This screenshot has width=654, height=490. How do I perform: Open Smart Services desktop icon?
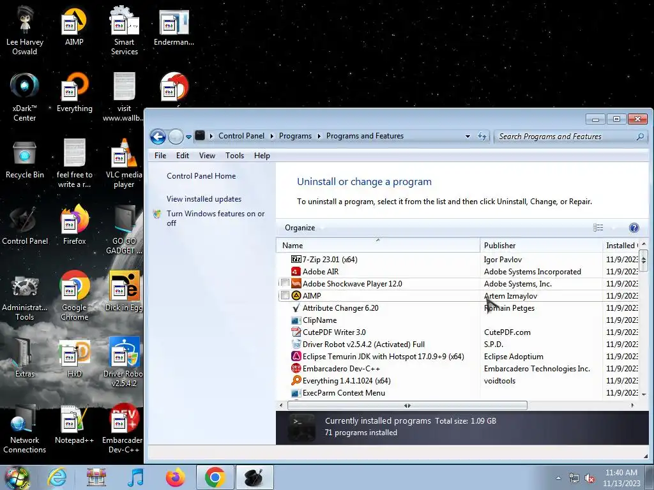124,30
